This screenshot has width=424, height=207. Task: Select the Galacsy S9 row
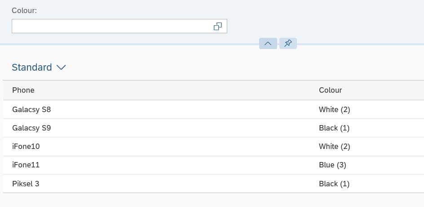point(213,128)
